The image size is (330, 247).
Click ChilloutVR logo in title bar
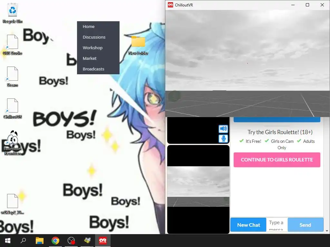[170, 5]
